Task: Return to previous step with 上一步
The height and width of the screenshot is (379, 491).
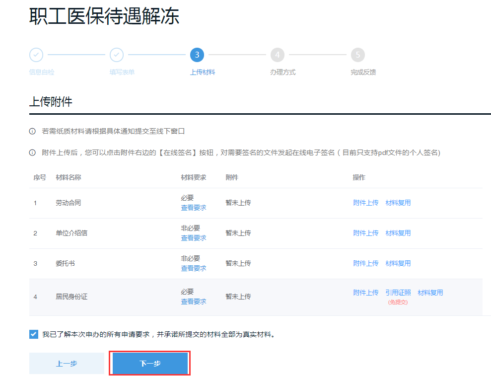Action: 67,363
